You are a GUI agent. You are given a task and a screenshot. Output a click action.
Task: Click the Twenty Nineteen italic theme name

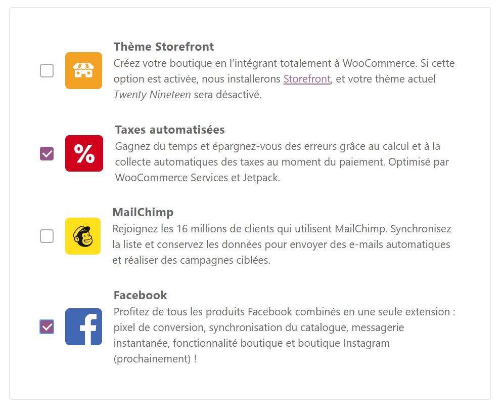(152, 95)
